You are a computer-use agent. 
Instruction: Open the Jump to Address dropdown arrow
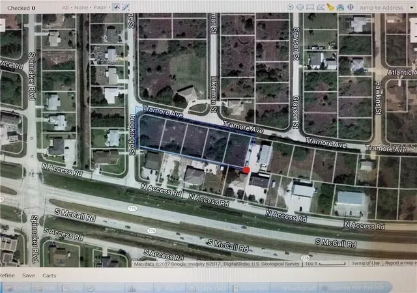click(x=412, y=8)
